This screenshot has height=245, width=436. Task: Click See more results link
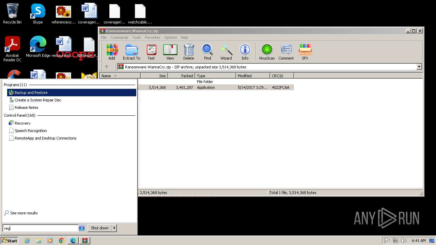(x=24, y=213)
